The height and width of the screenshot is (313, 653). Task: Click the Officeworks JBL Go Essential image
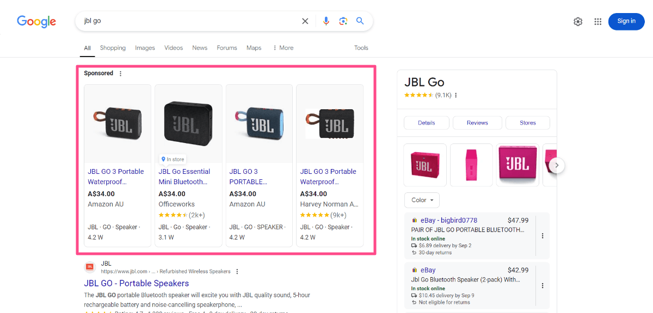(188, 122)
